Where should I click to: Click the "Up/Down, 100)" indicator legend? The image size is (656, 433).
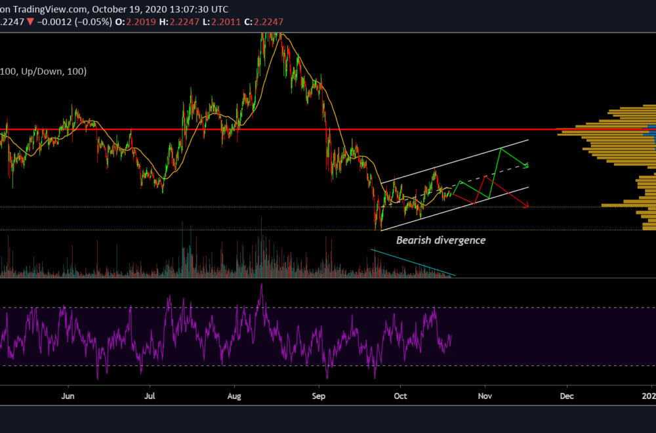click(x=54, y=72)
